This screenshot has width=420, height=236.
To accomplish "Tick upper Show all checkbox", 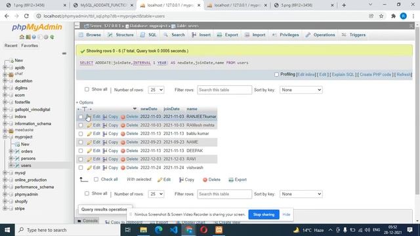I will point(87,89).
